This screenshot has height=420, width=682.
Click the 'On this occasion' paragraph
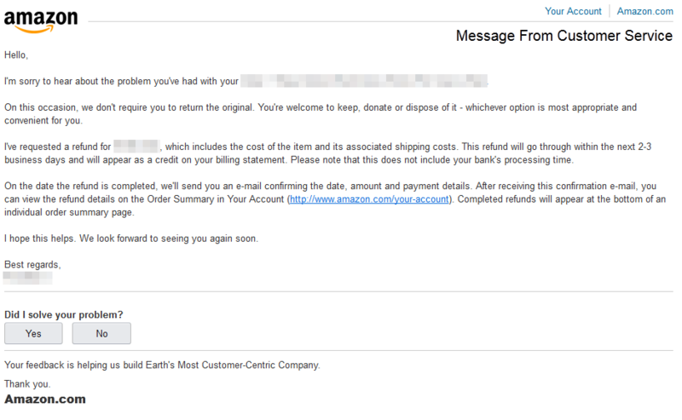pos(321,114)
